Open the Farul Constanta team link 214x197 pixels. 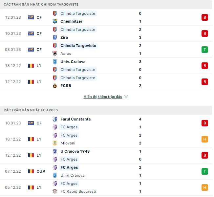point(75,119)
